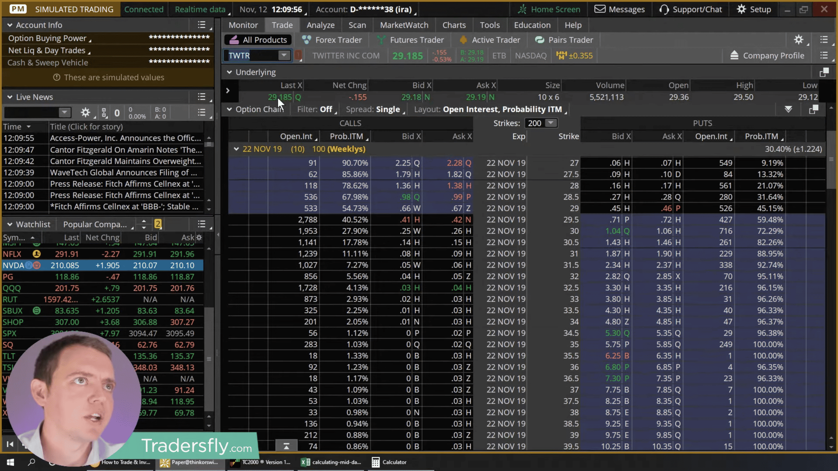Collapse the Account Info section
The image size is (838, 471).
[10, 25]
